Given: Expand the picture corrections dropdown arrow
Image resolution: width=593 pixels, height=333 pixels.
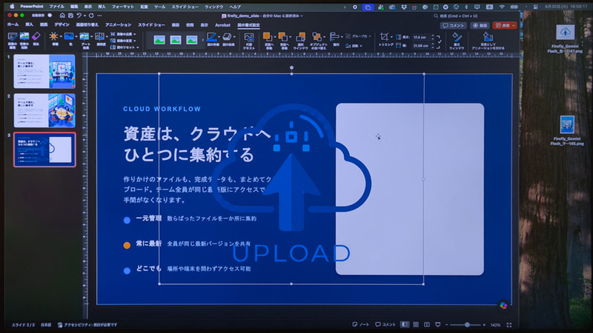Looking at the screenshot, I should (61, 36).
